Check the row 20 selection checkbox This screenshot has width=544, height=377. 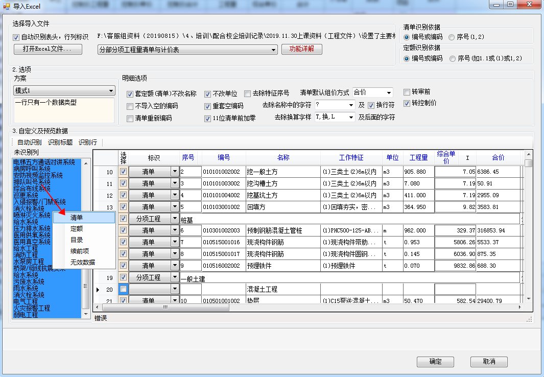pyautogui.click(x=123, y=289)
